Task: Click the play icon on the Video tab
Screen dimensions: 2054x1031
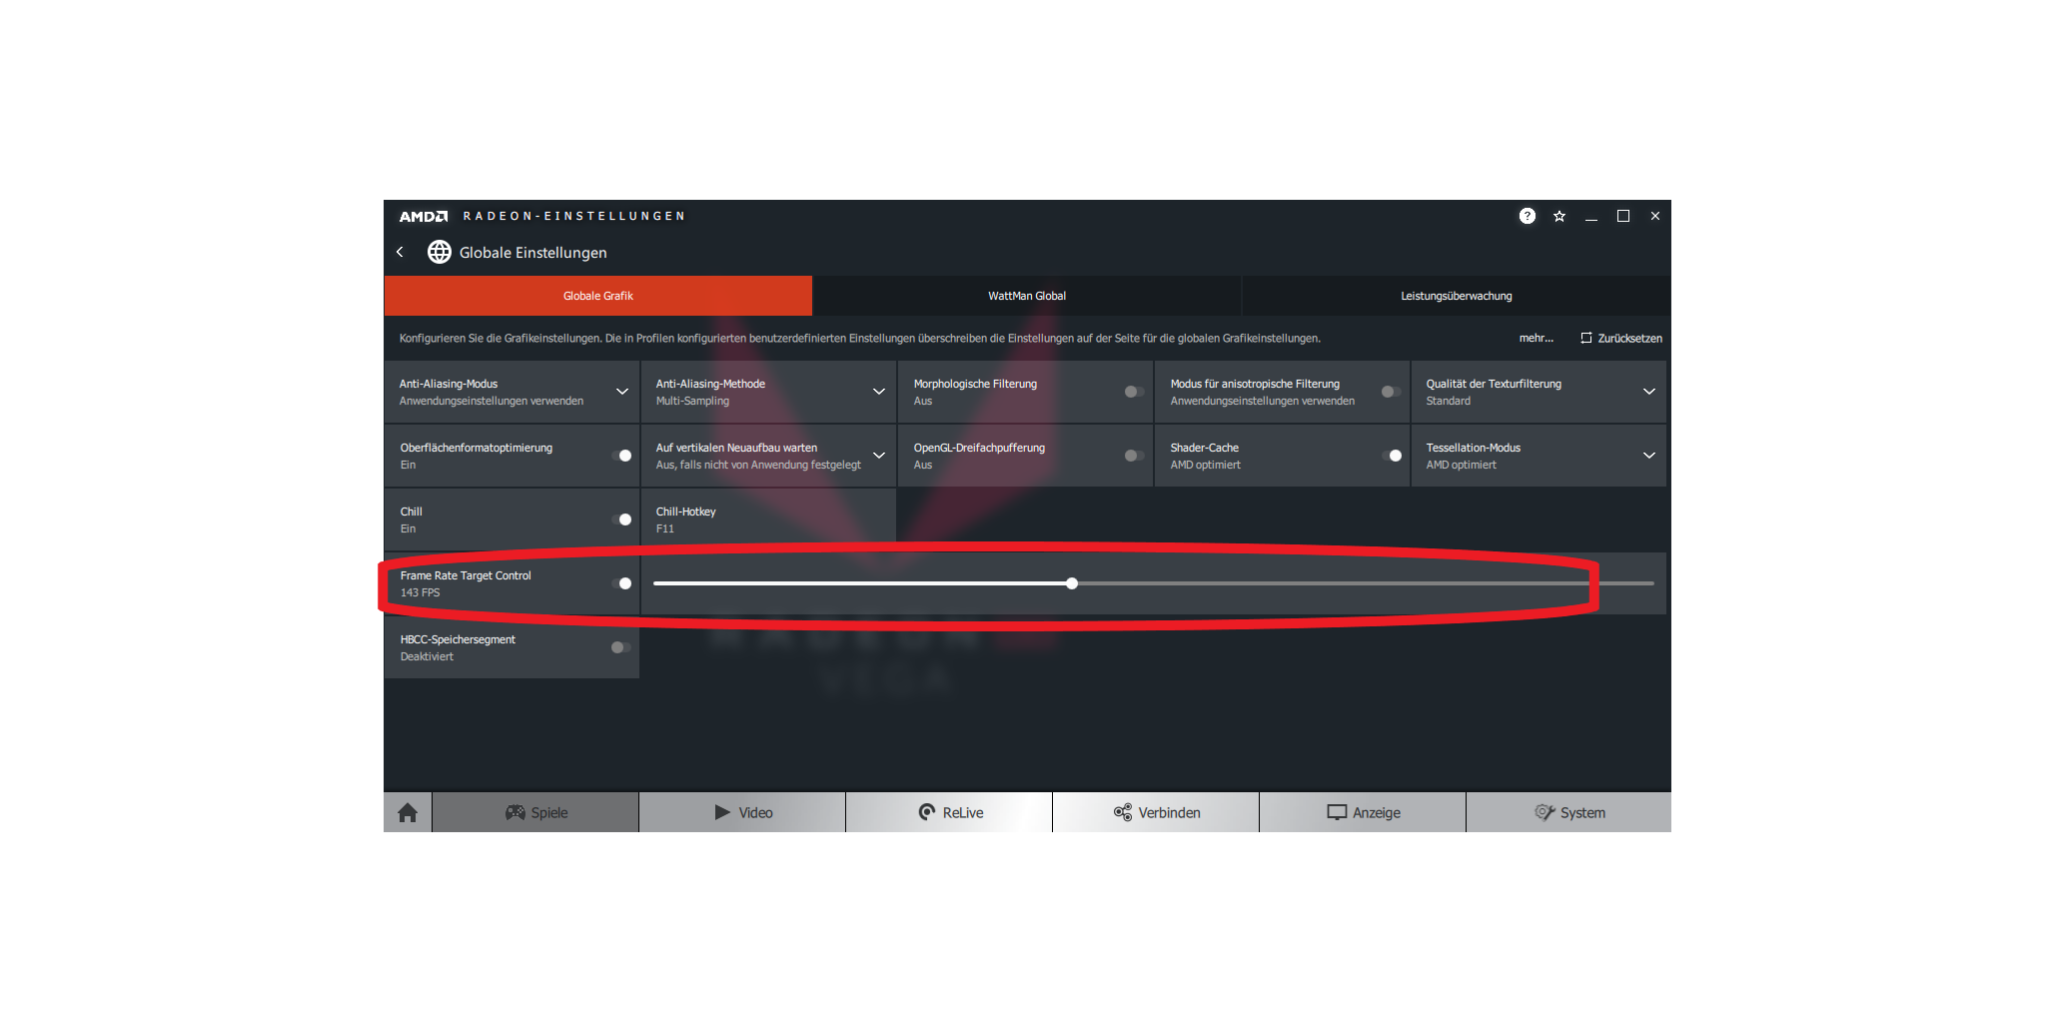Action: (722, 812)
